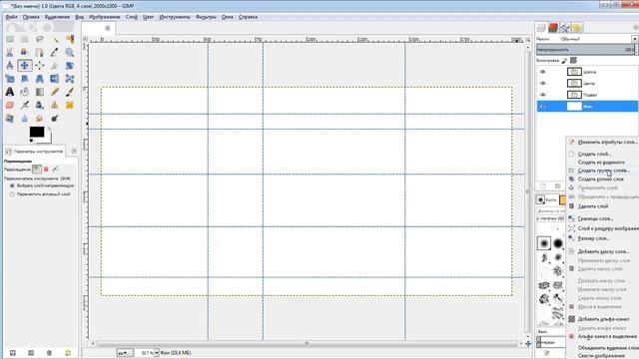Select the Pencil tool
The width and height of the screenshot is (639, 359).
[x=55, y=92]
